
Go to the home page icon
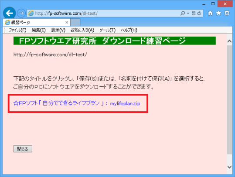210,13
